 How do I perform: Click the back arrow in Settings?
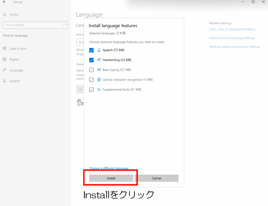point(4,2)
